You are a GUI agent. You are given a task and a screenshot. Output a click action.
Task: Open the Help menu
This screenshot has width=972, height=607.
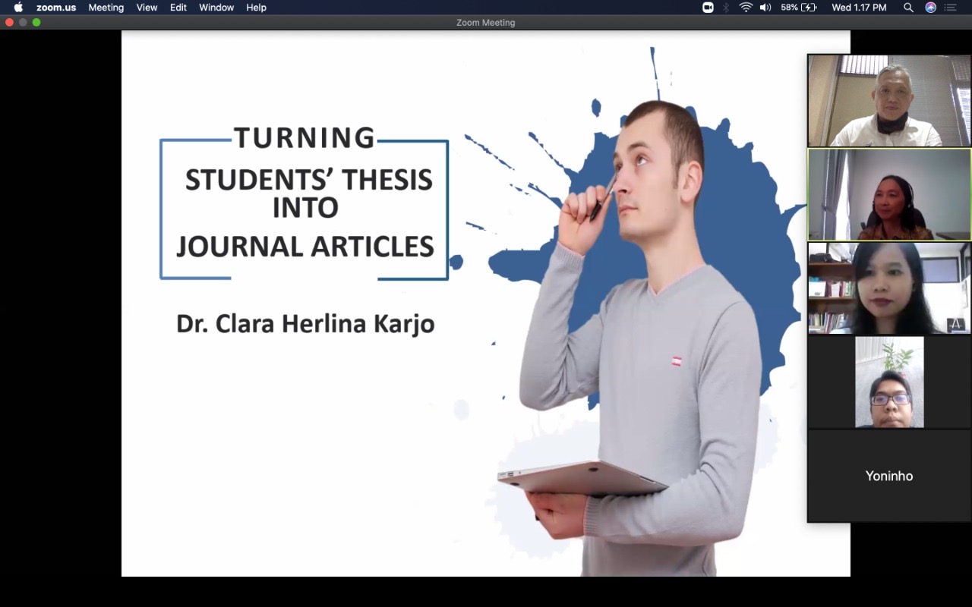click(x=256, y=8)
